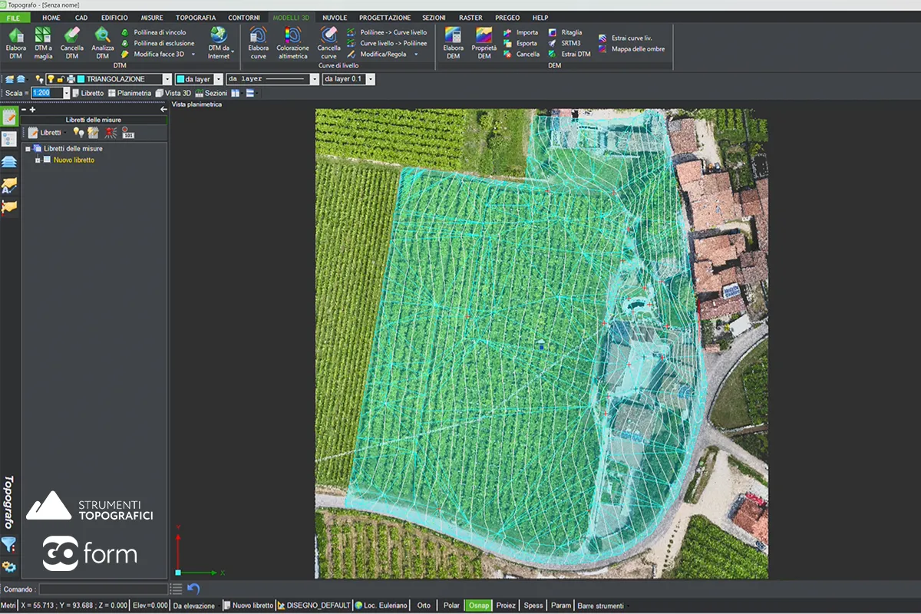Open the layers stack sidebar panel
The width and height of the screenshot is (921, 614).
click(9, 162)
